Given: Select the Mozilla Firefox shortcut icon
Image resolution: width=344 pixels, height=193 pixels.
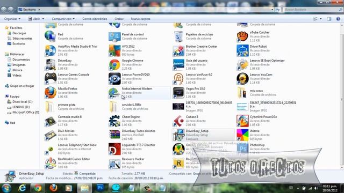Looking at the screenshot, I should (x=51, y=93).
